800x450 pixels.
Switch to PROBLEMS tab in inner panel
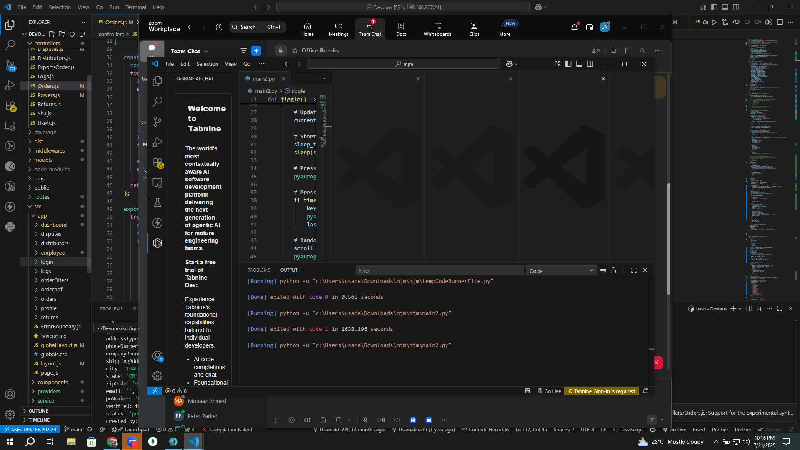coord(259,270)
